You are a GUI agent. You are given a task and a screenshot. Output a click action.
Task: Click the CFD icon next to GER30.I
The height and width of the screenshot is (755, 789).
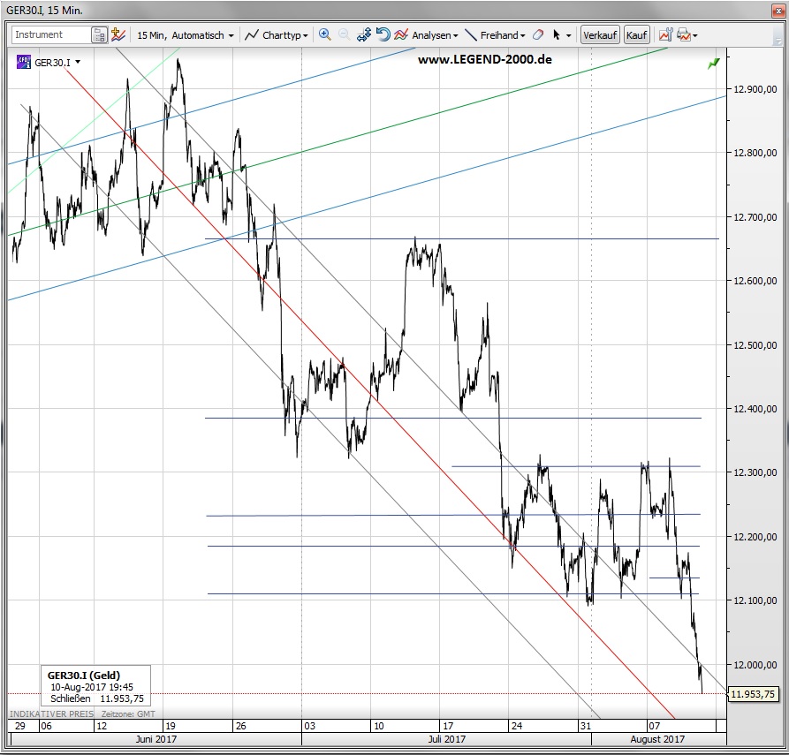point(24,63)
